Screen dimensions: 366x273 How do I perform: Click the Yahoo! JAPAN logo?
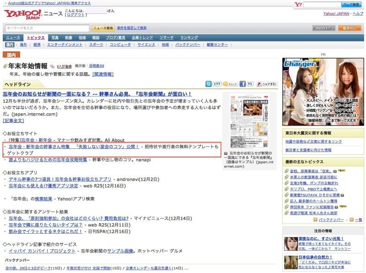coord(23,14)
